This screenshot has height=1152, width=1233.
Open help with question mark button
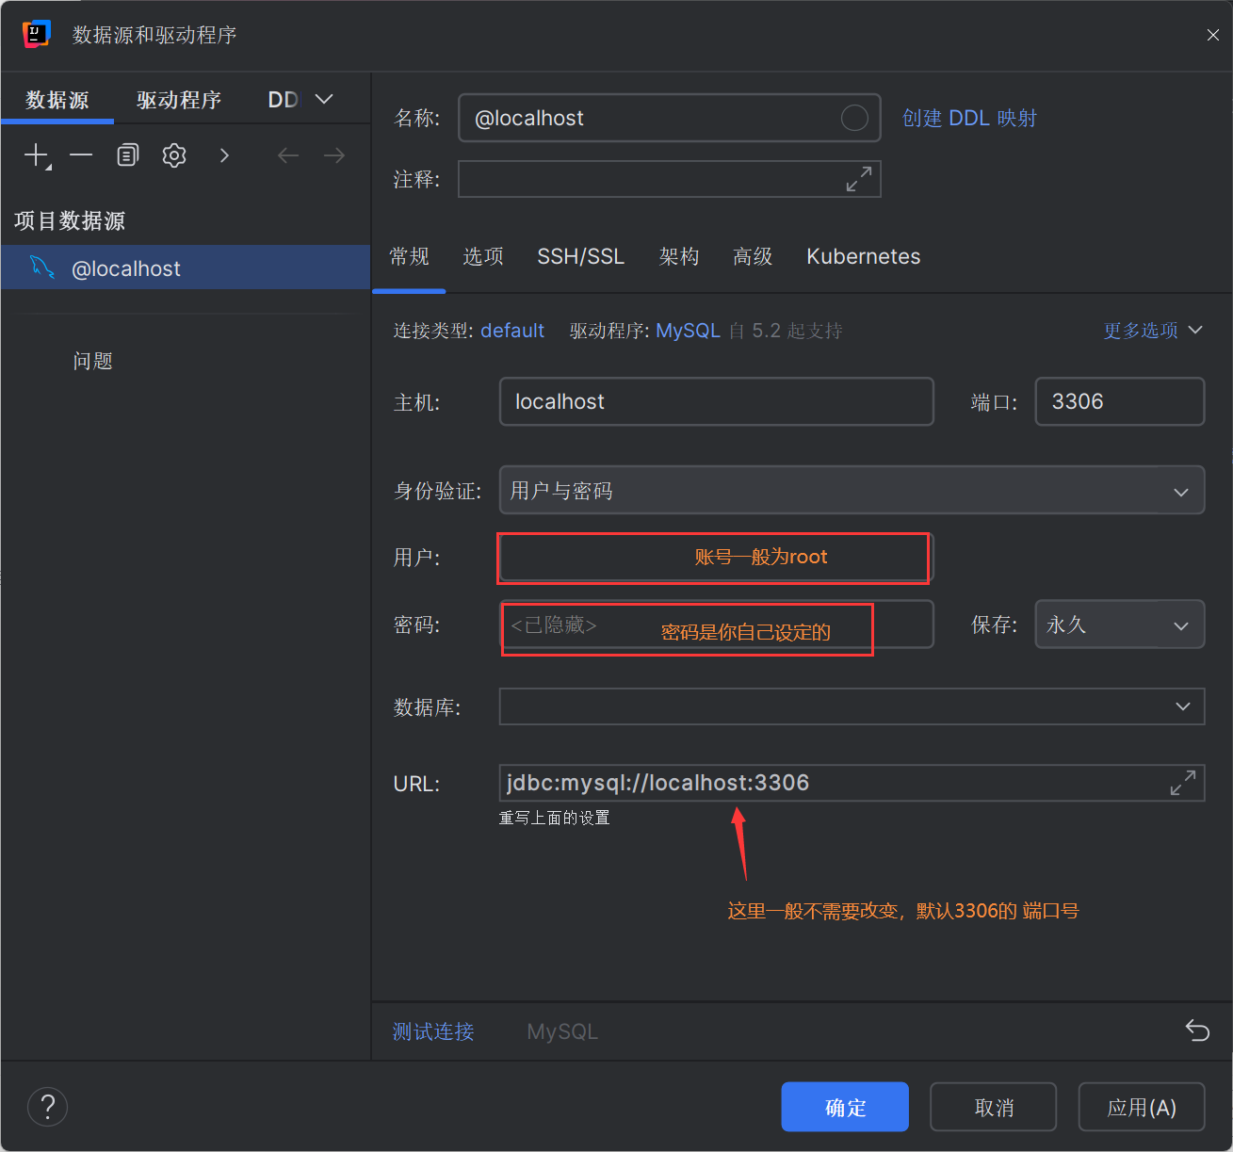coord(47,1107)
